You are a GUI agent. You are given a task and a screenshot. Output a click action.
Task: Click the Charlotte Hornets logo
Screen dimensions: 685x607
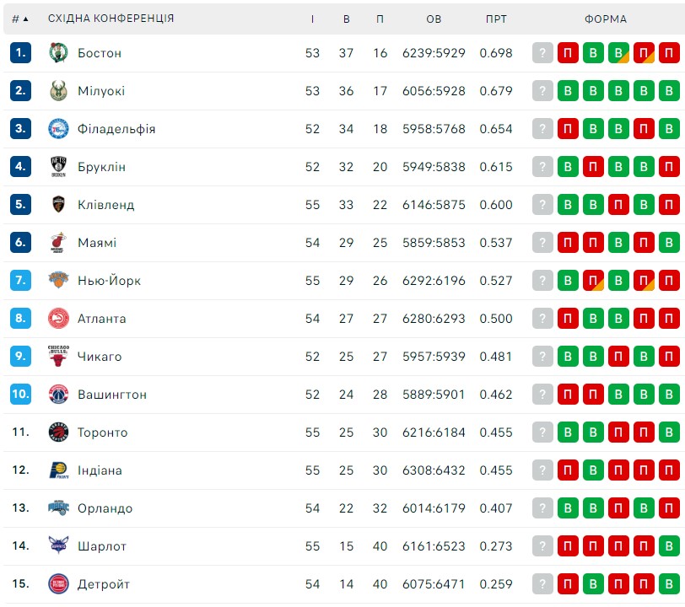coord(58,545)
